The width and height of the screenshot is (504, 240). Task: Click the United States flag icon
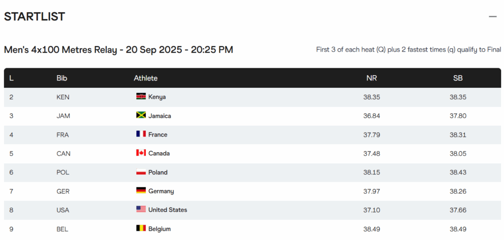click(x=141, y=210)
